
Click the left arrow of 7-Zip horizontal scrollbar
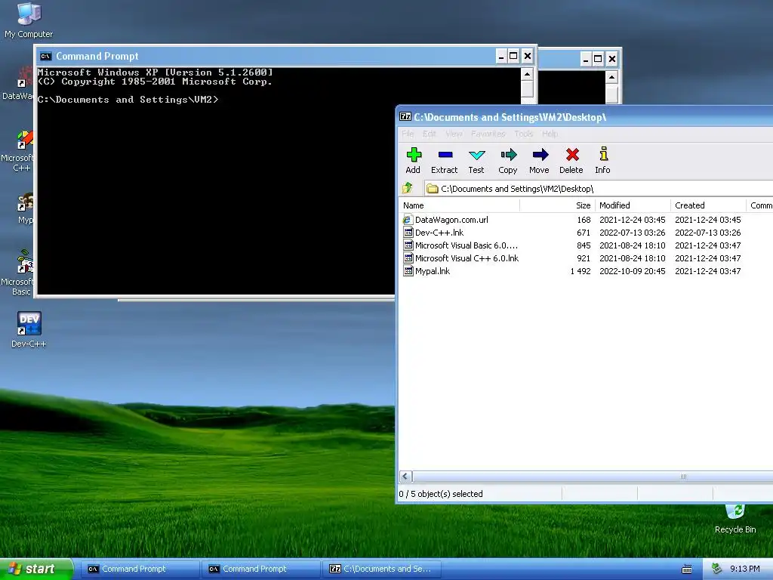pyautogui.click(x=405, y=476)
